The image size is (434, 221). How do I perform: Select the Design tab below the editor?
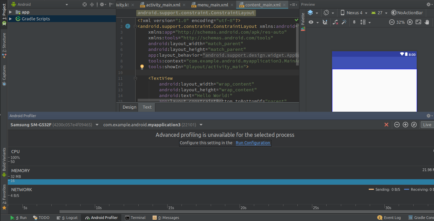pyautogui.click(x=129, y=107)
